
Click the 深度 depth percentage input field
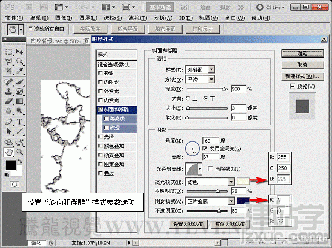pyautogui.click(x=238, y=89)
